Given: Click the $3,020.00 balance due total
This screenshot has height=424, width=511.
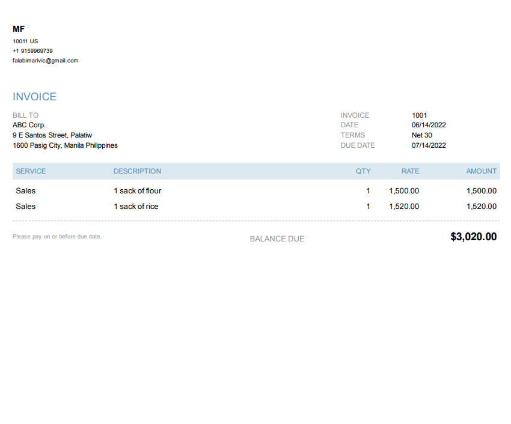Looking at the screenshot, I should pos(473,237).
